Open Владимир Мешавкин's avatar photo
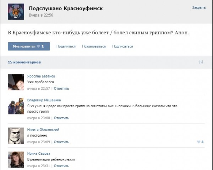Screen dimensions: 213x170 16,106
